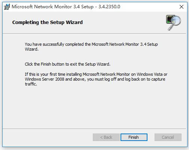The height and width of the screenshot is (150, 189).
Task: Click the separator line above the buttons
Action: (x=94, y=129)
